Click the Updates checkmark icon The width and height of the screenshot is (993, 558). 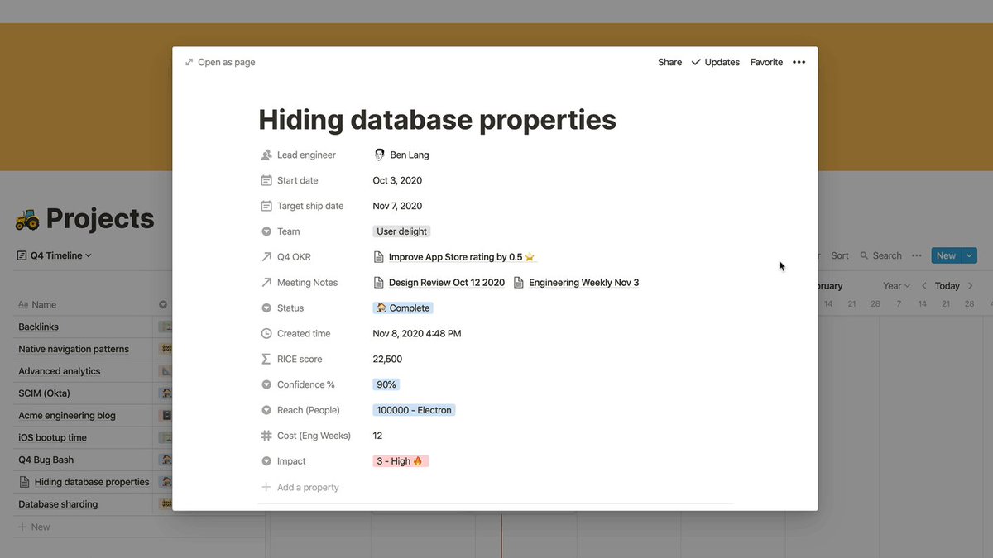696,62
